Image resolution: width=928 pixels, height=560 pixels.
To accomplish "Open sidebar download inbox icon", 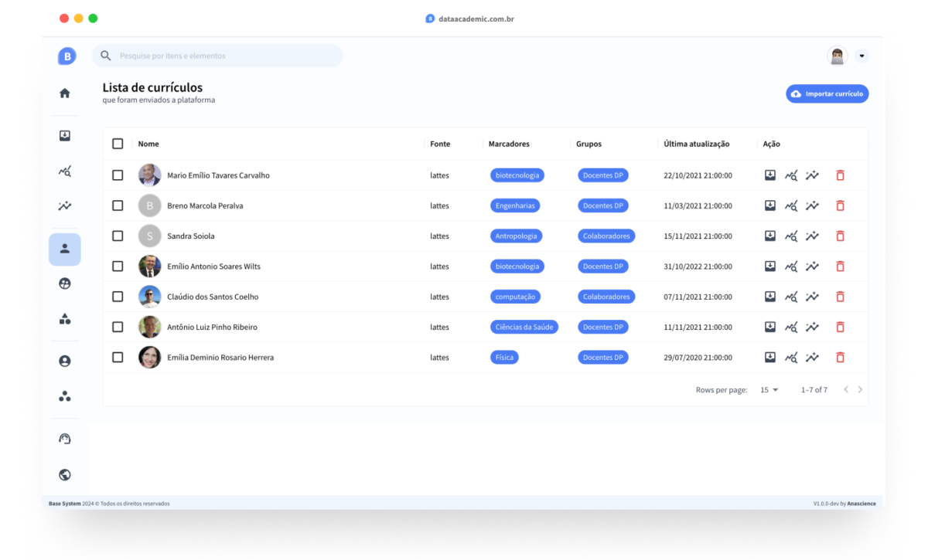I will [x=65, y=136].
